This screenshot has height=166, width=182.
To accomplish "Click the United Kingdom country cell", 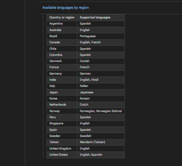I will click(x=62, y=149).
